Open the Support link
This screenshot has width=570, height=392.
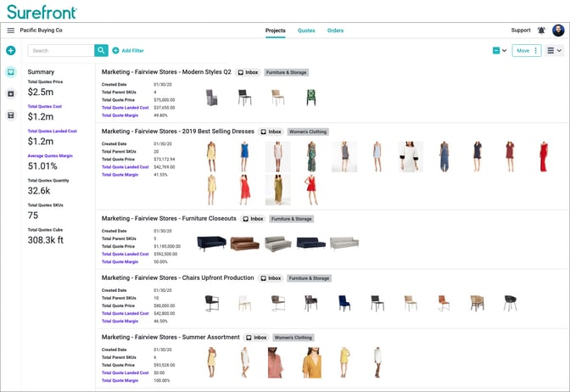click(521, 31)
